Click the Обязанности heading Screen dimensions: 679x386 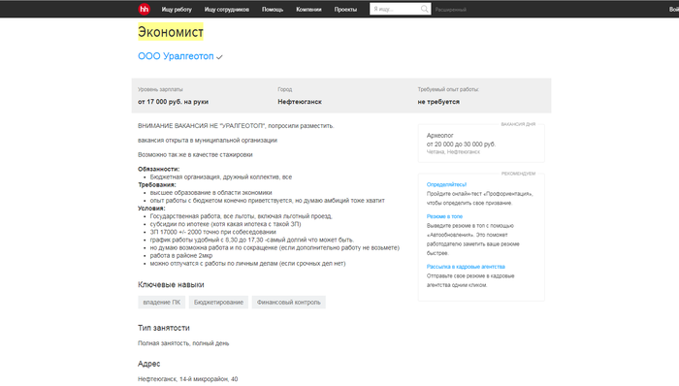click(158, 169)
